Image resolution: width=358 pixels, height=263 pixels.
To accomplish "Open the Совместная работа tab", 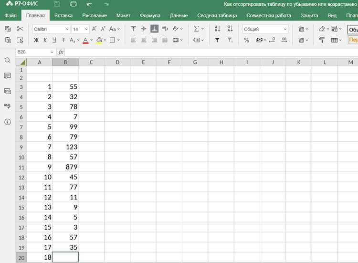I will pyautogui.click(x=268, y=16).
